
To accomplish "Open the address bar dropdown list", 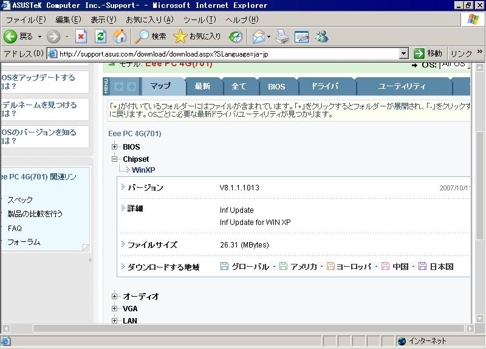I will (x=403, y=54).
